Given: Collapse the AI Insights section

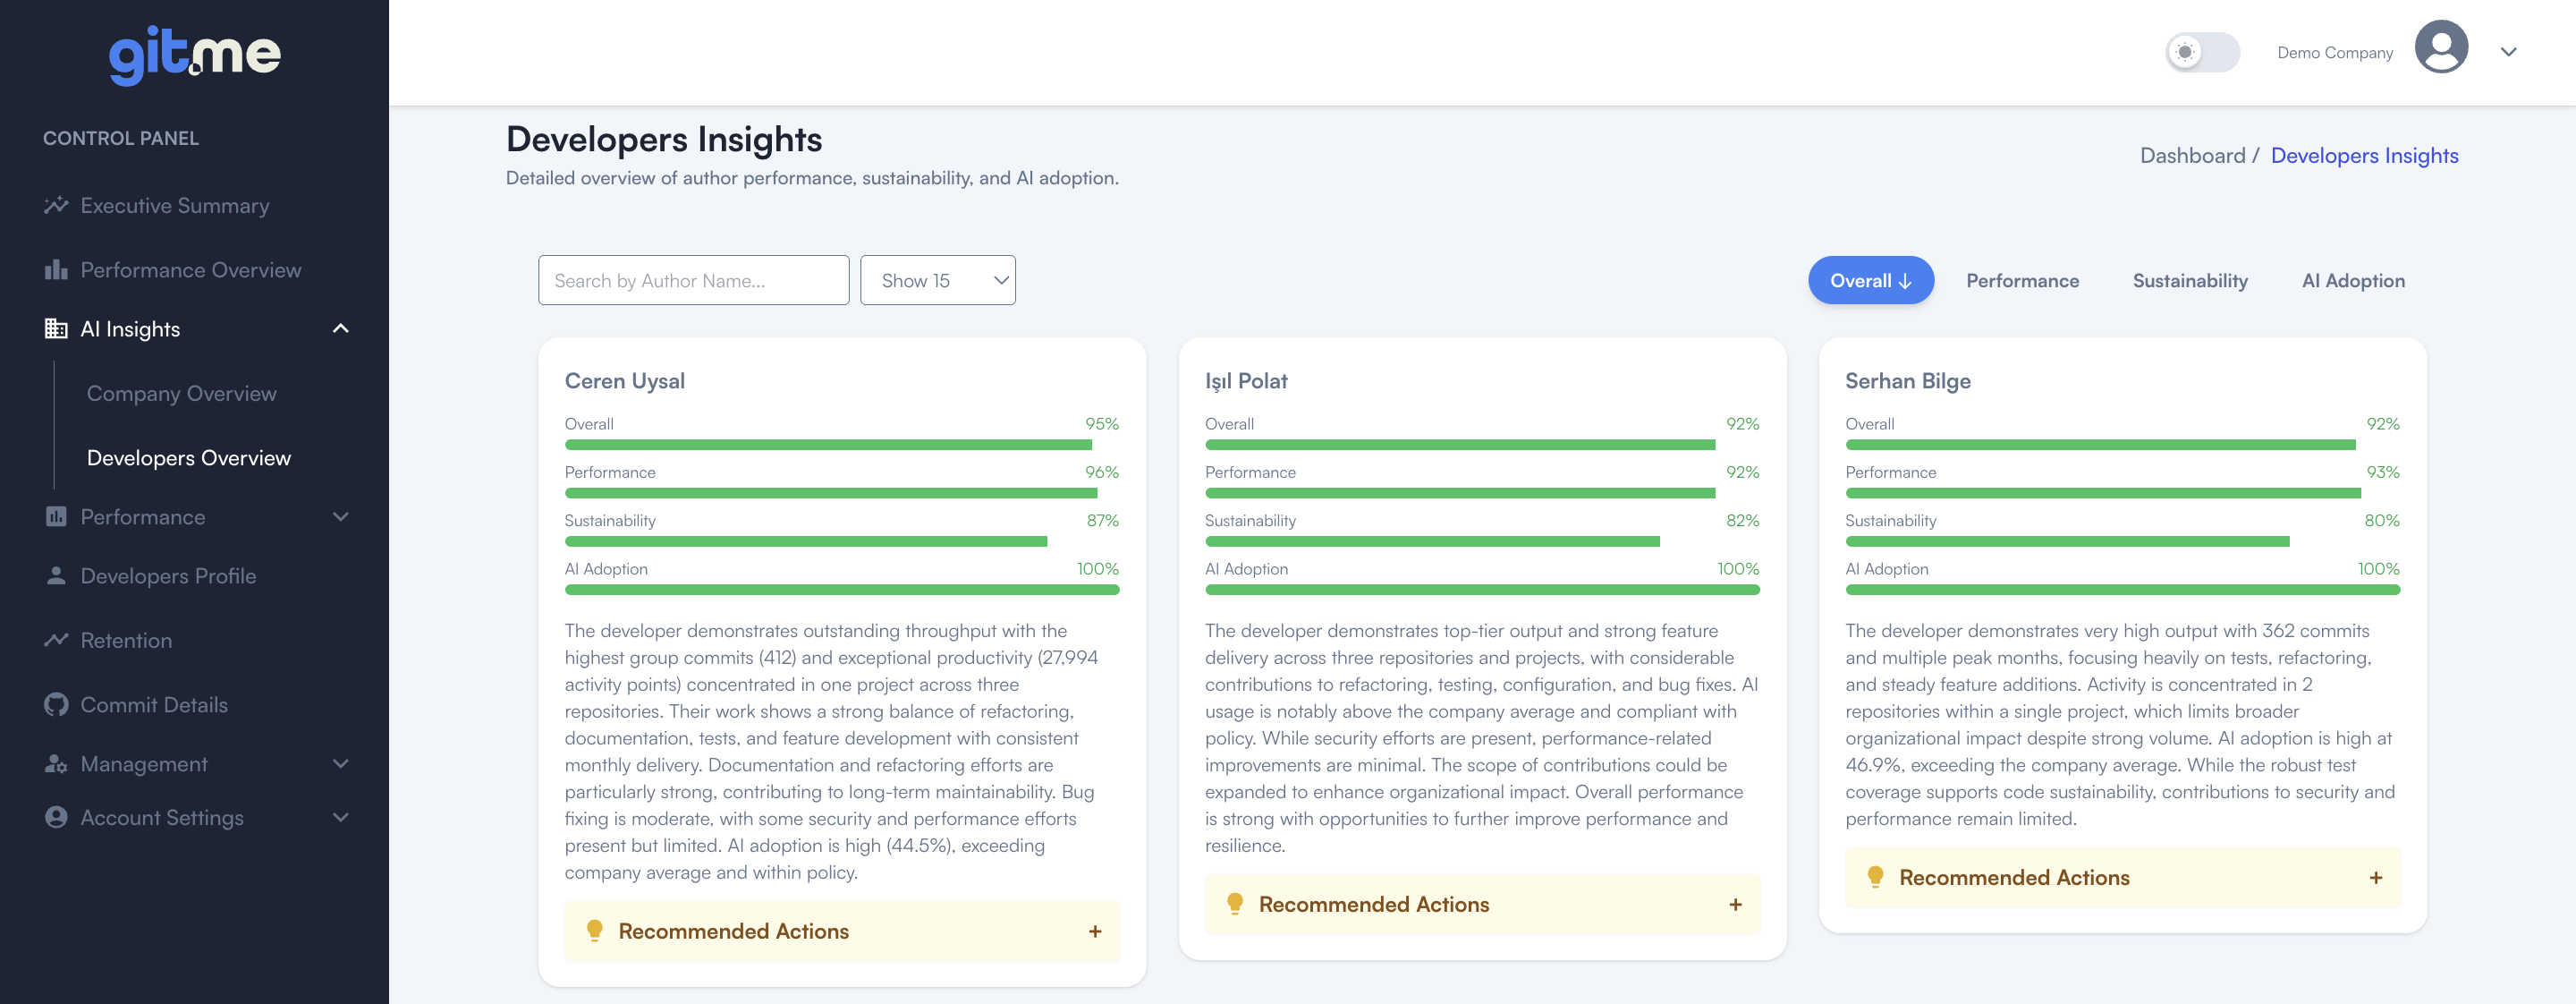Looking at the screenshot, I should point(340,328).
